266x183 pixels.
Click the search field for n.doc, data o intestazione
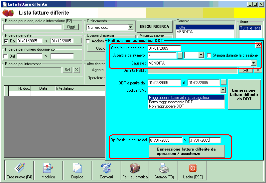[33, 27]
